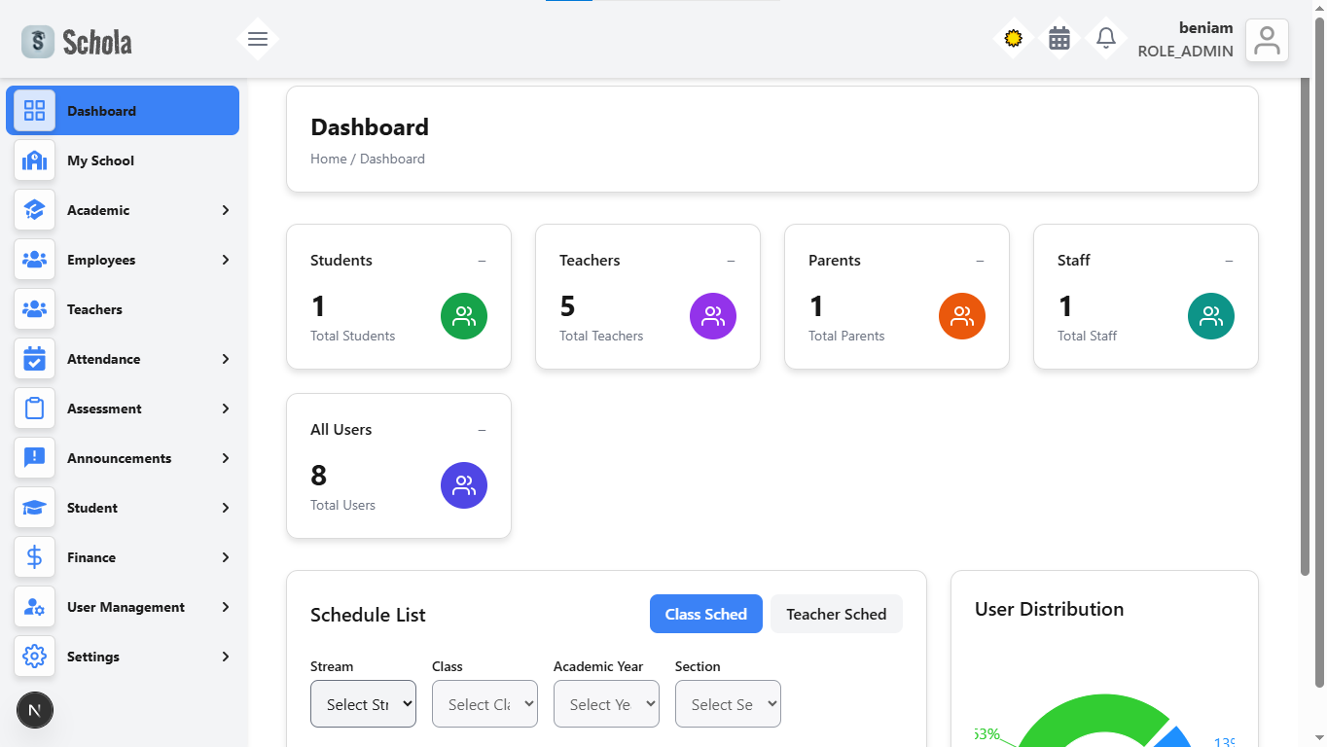Open notifications bell icon
The image size is (1327, 747).
[1106, 39]
